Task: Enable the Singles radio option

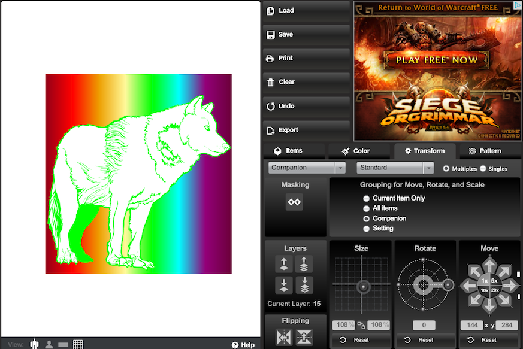Action: click(483, 169)
